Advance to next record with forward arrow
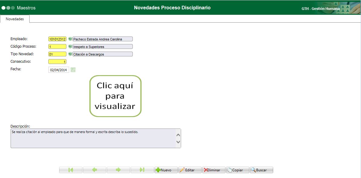The image size is (361, 178). click(x=118, y=170)
